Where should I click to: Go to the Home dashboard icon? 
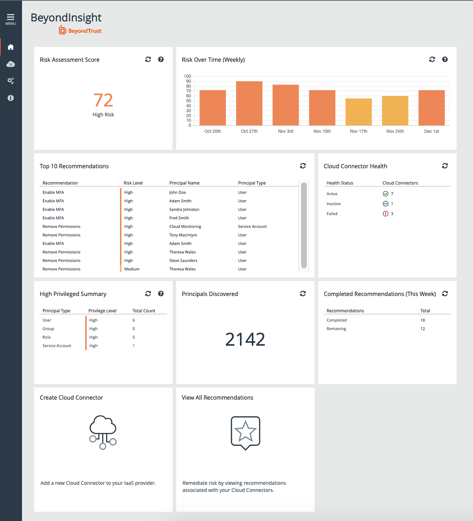point(11,47)
